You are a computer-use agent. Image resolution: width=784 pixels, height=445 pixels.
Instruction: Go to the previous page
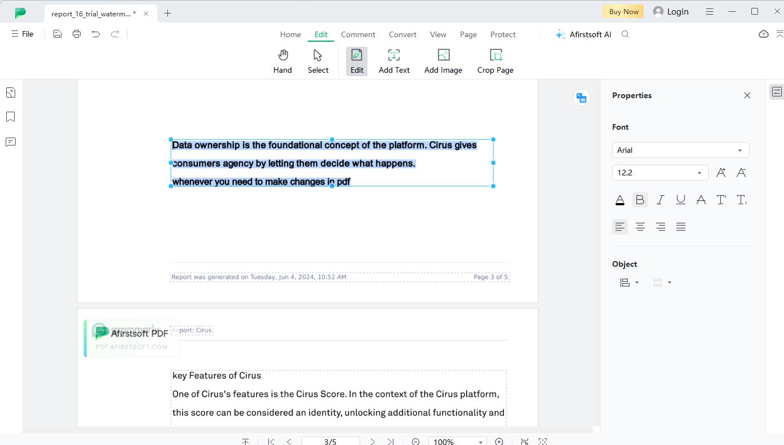click(x=289, y=442)
